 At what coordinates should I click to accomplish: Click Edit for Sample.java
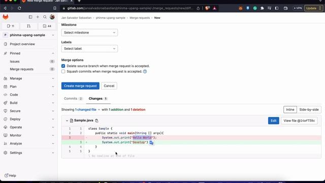pos(273,120)
